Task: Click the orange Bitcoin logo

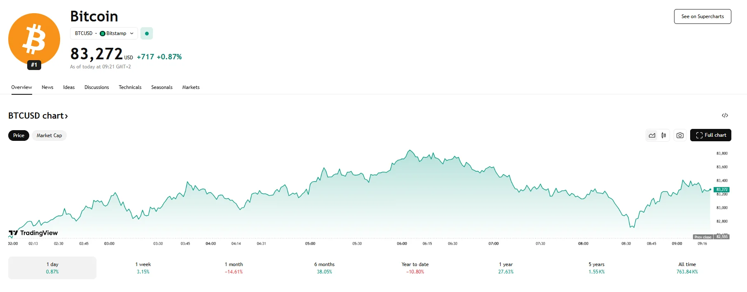Action: 34,39
